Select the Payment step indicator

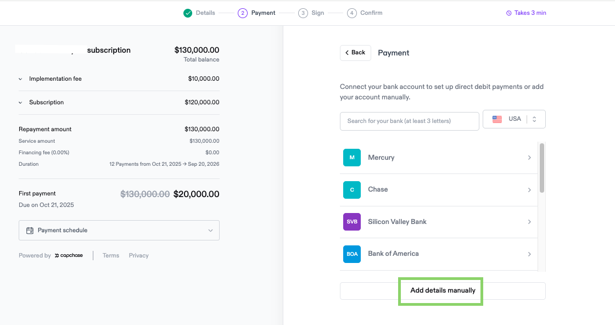click(256, 13)
